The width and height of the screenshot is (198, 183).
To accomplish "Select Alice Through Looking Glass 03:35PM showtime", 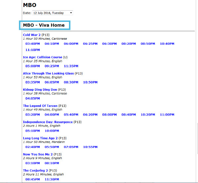I will click(x=33, y=82).
